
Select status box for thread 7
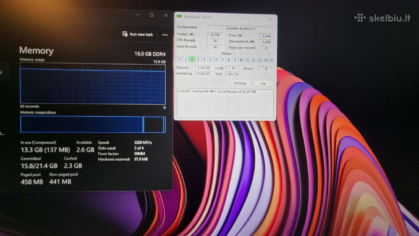pyautogui.click(x=223, y=60)
